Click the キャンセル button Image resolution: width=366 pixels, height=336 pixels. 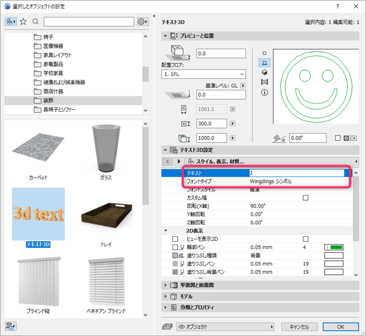tap(299, 327)
